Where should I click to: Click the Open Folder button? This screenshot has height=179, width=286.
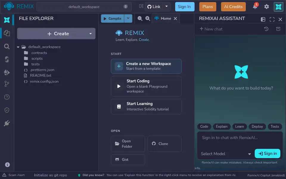[x=128, y=144]
